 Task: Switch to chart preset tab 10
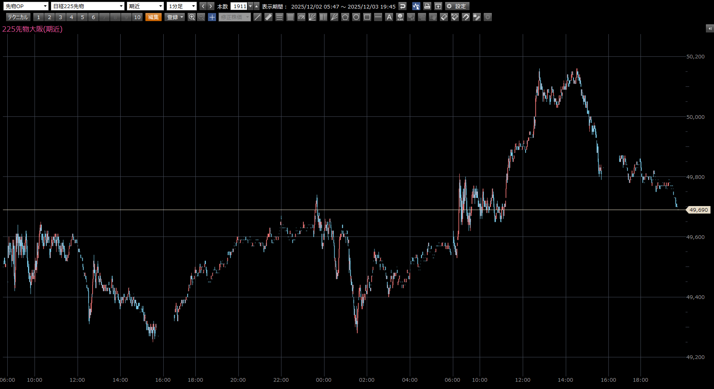137,17
